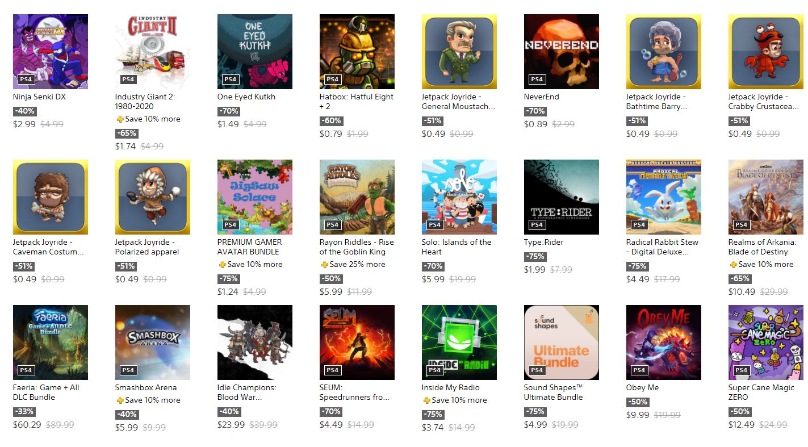This screenshot has width=808, height=447.
Task: Open the NeverEnd skull cover art
Action: click(x=562, y=52)
